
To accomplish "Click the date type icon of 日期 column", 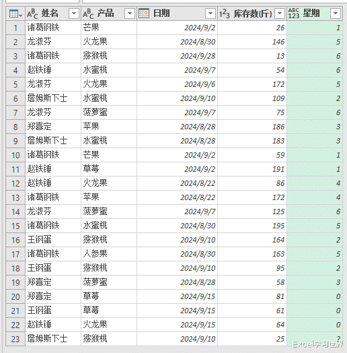I will [x=144, y=13].
